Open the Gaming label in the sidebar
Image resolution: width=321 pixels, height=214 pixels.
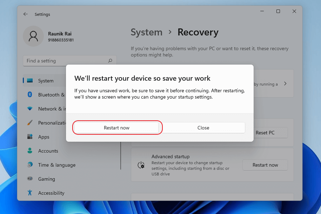tap(46, 179)
